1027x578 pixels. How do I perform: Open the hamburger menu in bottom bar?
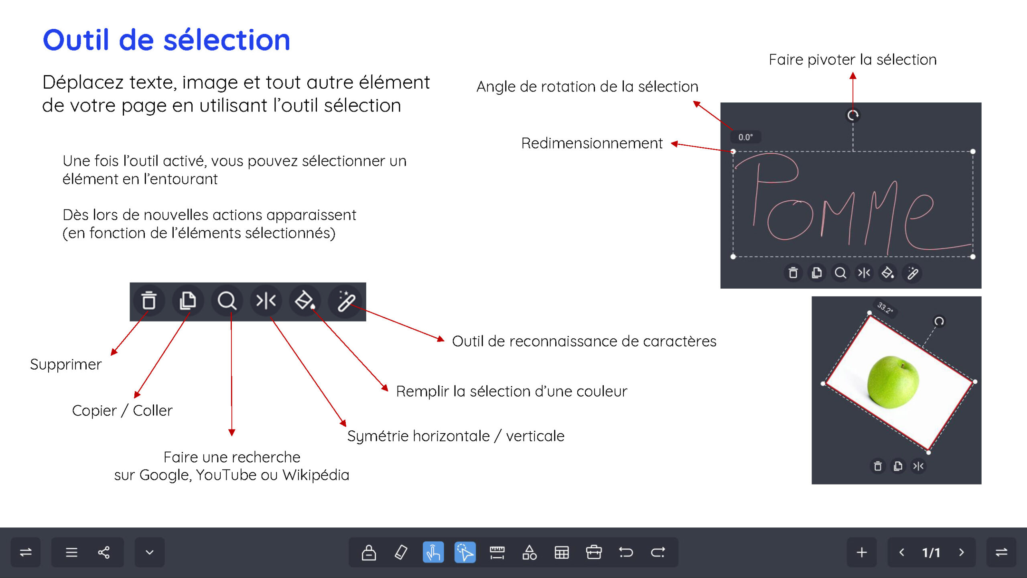coord(71,552)
